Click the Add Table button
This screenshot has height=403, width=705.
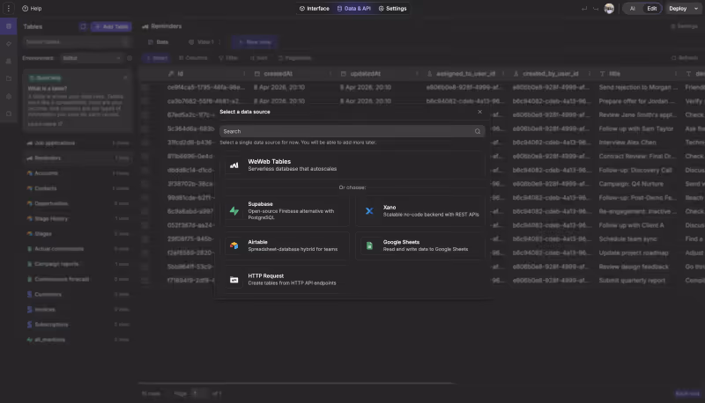[112, 26]
